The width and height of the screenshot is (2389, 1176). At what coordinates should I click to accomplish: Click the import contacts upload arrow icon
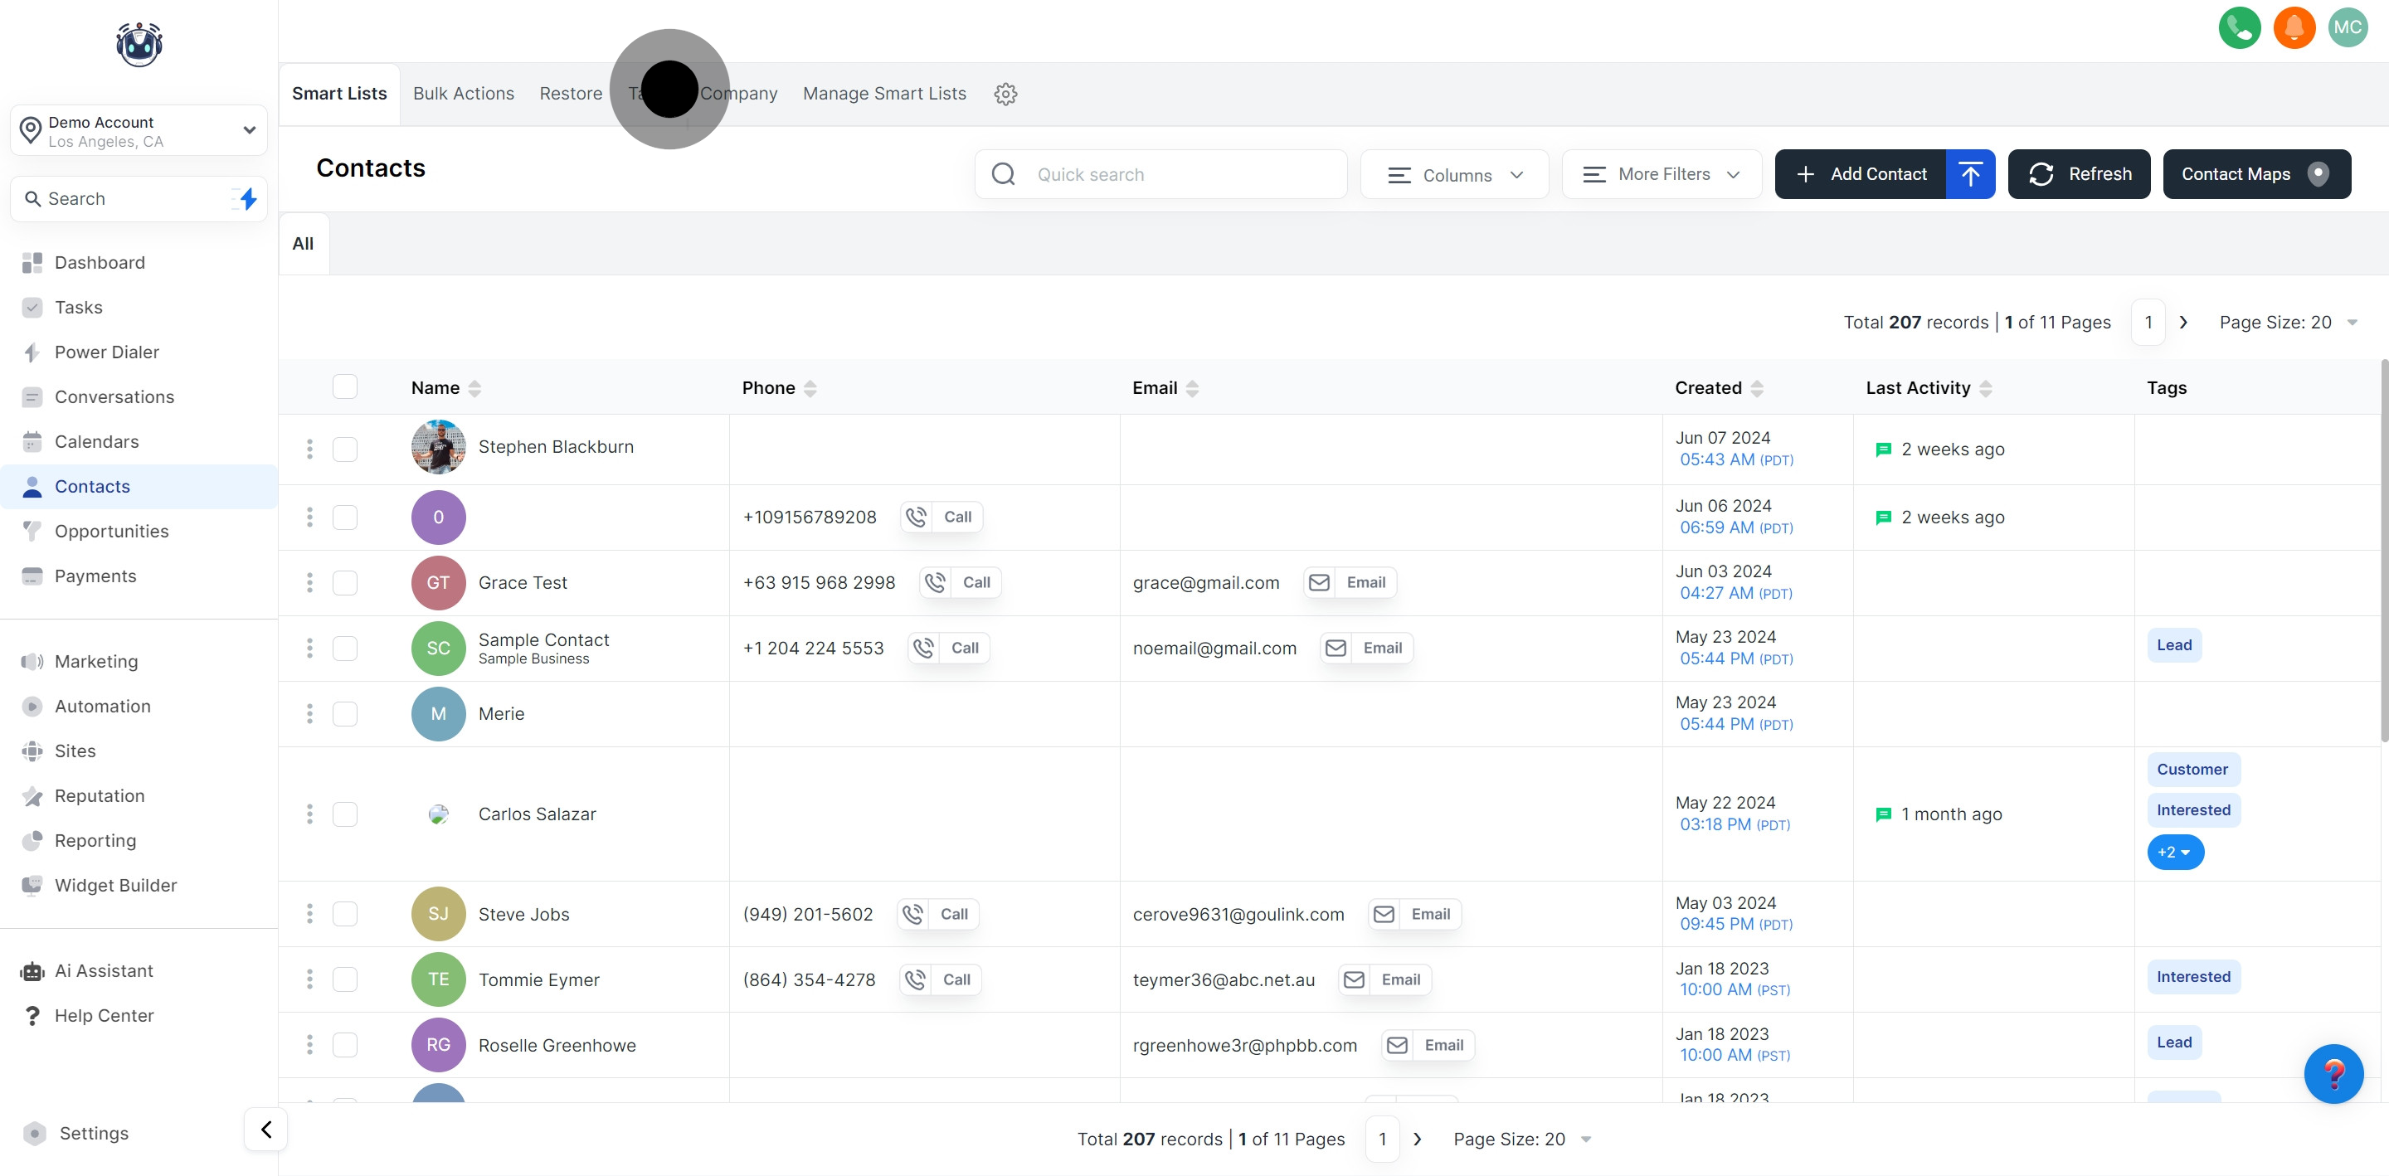[x=1970, y=174]
